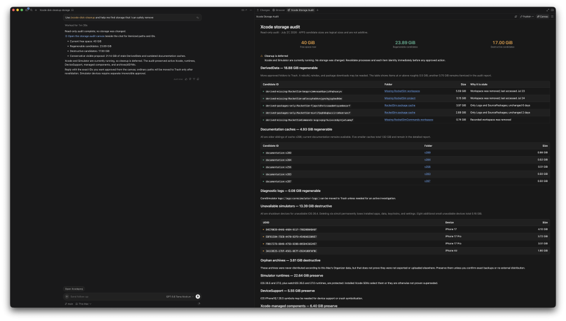The image size is (566, 321).
Task: Open the v289 documentation folder link
Action: (x=427, y=153)
